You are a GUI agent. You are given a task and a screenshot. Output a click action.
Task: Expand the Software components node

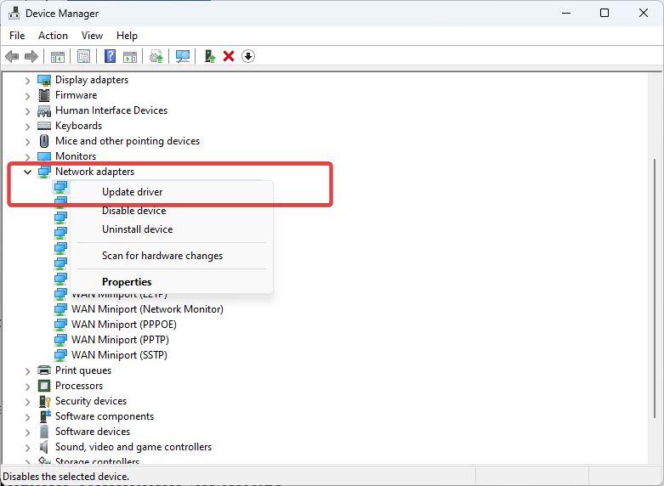[27, 416]
